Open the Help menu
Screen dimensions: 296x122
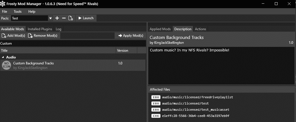click(32, 12)
